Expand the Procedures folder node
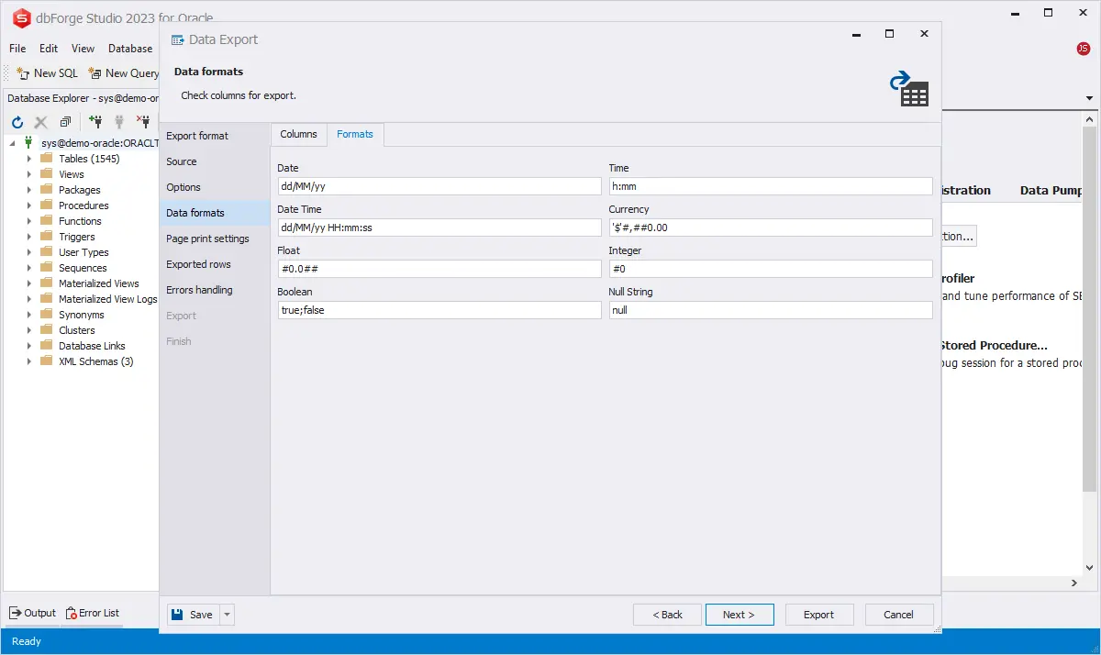 28,205
